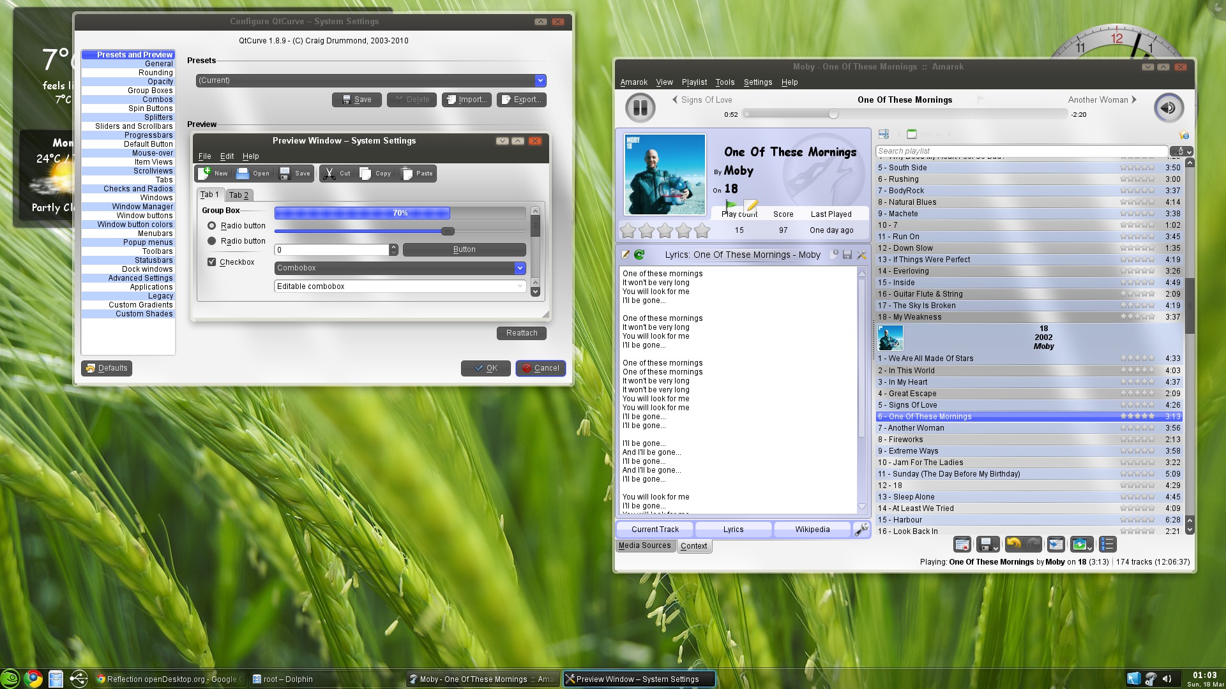Show the active track in playlist
The image size is (1226, 689).
pyautogui.click(x=1056, y=544)
